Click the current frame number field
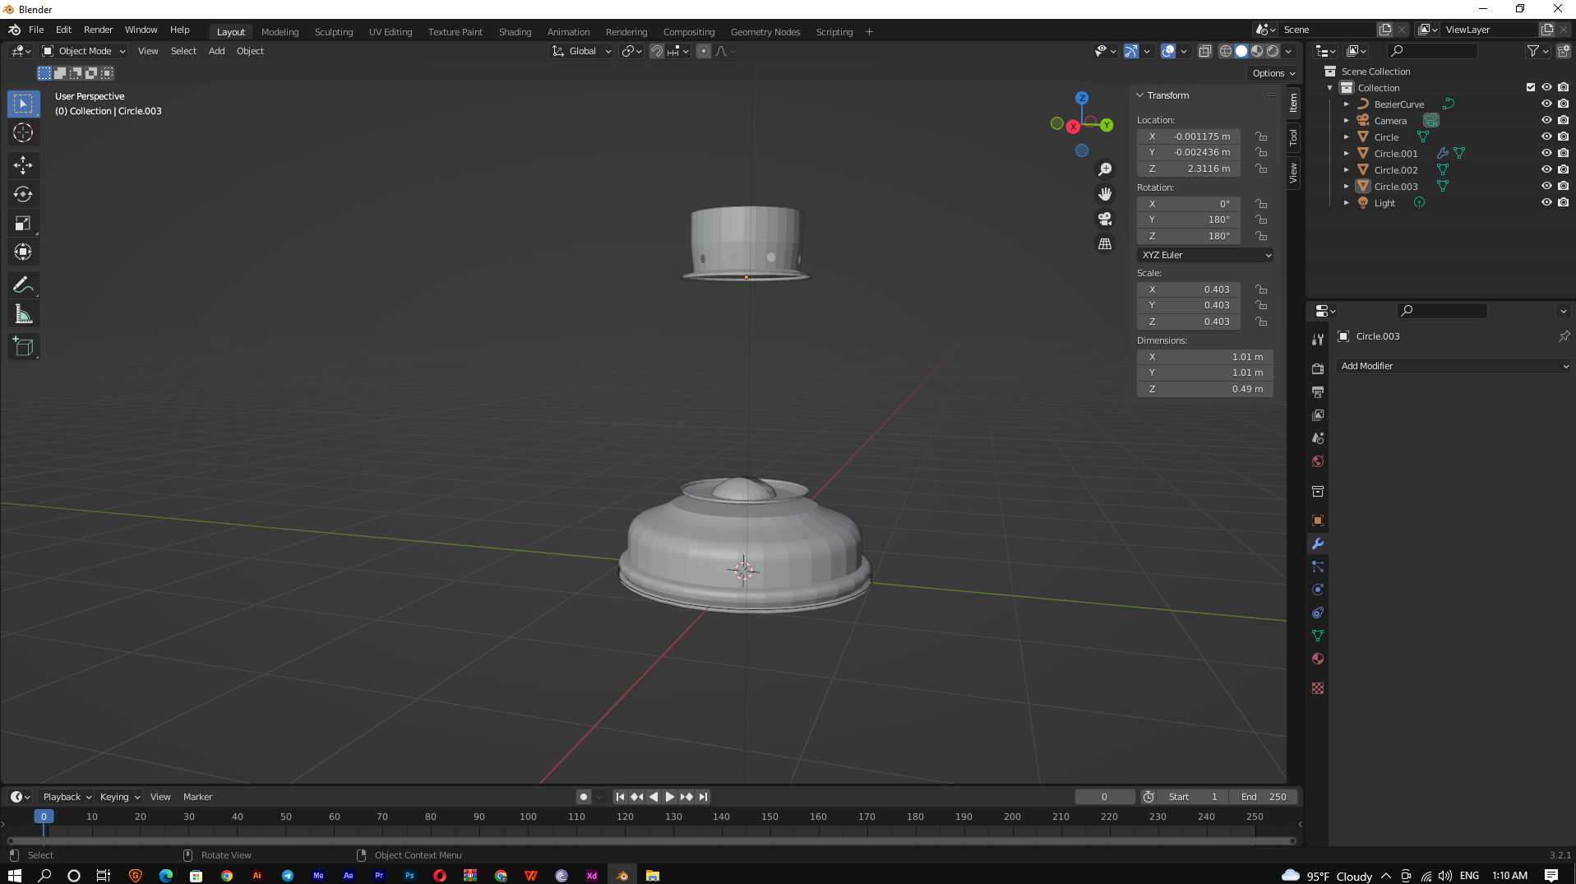This screenshot has height=884, width=1576. coord(1105,797)
